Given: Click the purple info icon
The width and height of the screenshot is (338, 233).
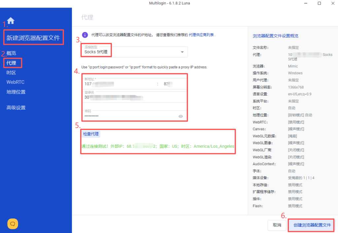Looking at the screenshot, I should pos(85,35).
